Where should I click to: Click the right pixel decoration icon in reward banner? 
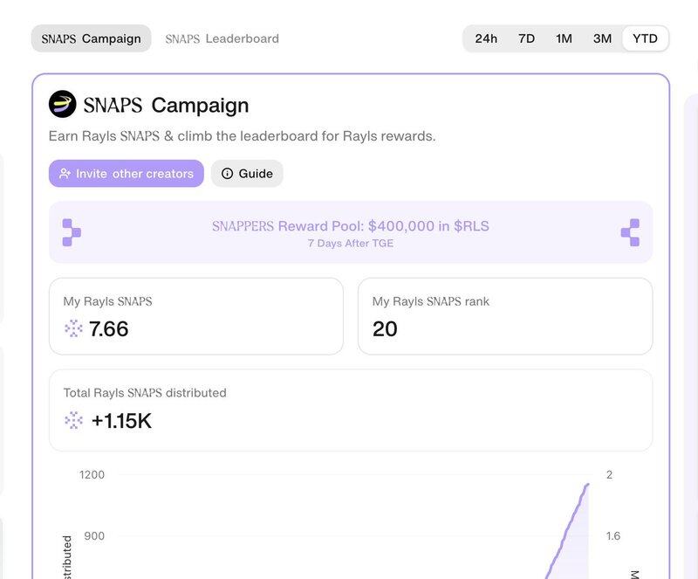click(630, 232)
